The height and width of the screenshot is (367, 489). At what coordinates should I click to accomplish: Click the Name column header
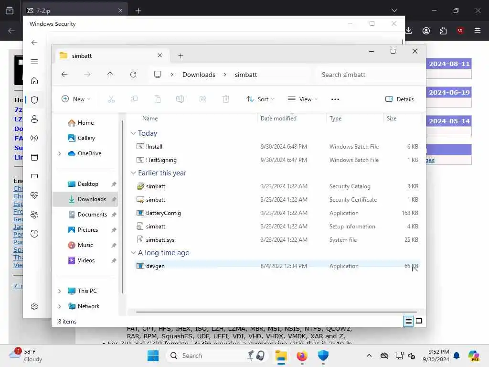tap(150, 119)
